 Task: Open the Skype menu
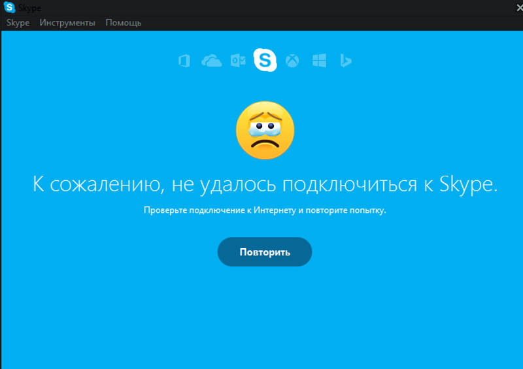coord(18,23)
